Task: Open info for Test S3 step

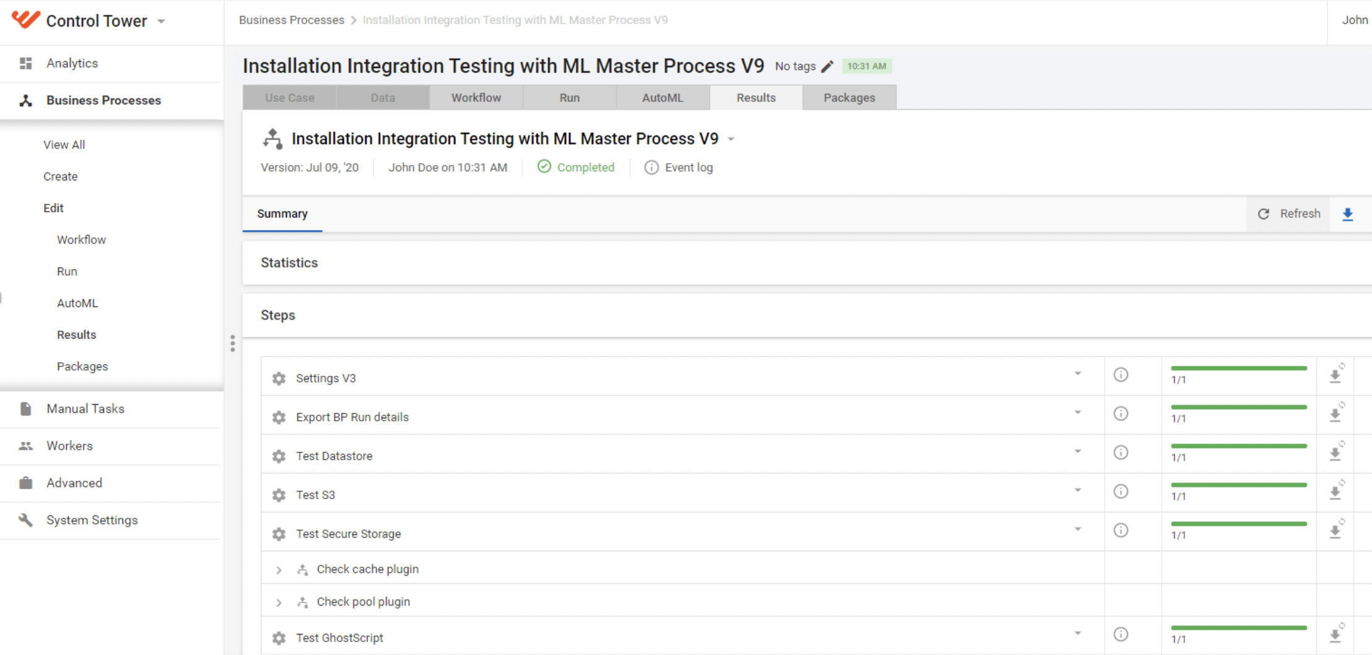Action: 1121,491
